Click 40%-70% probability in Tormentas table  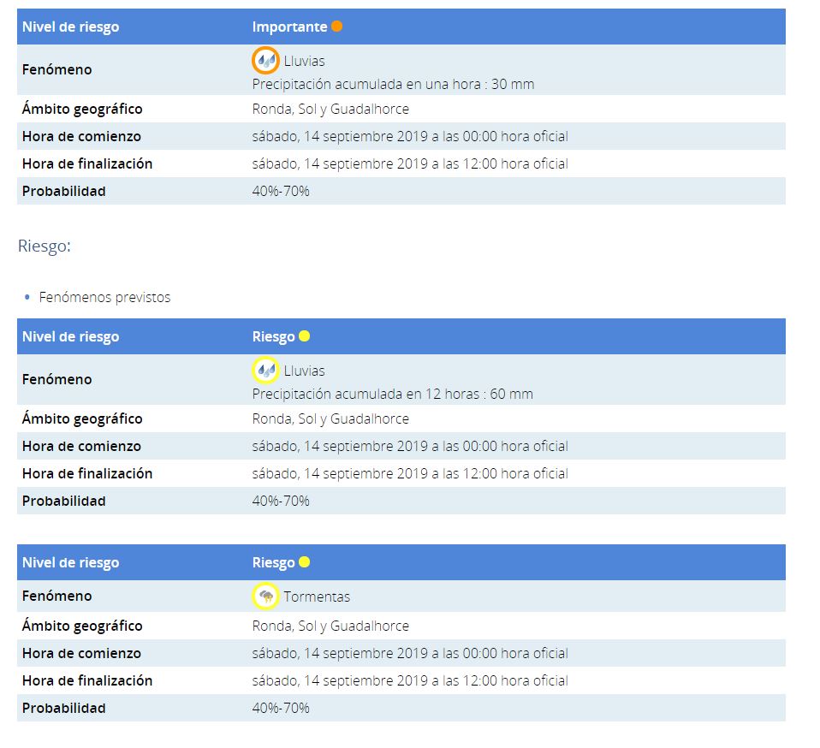pyautogui.click(x=281, y=708)
